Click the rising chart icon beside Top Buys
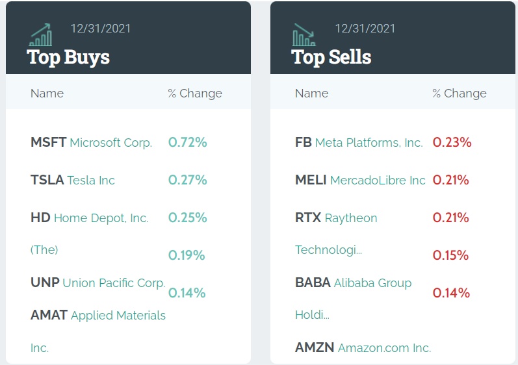The height and width of the screenshot is (365, 518). tap(41, 35)
